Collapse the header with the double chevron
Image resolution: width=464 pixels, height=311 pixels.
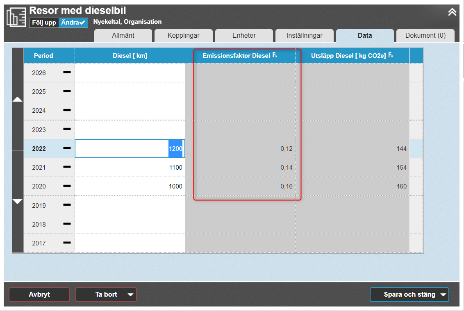point(452,12)
